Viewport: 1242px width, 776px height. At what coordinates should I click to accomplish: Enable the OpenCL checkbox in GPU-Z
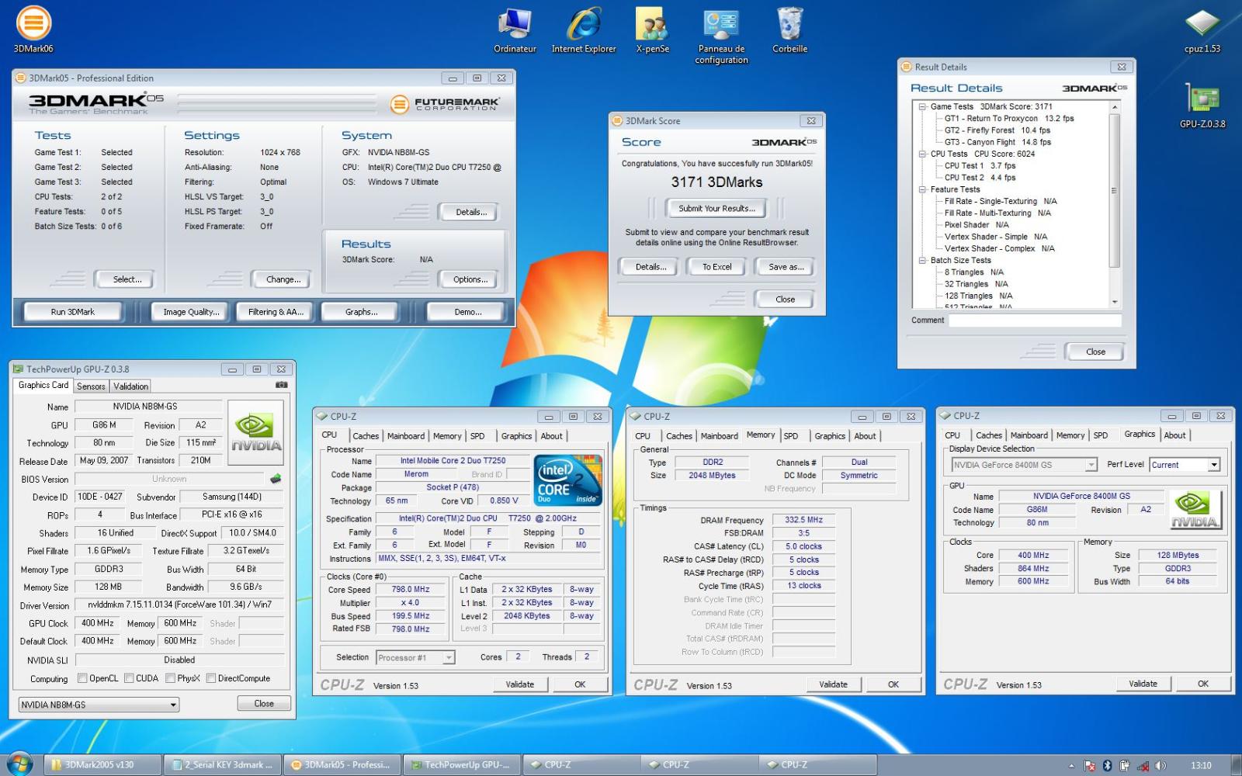click(x=82, y=678)
